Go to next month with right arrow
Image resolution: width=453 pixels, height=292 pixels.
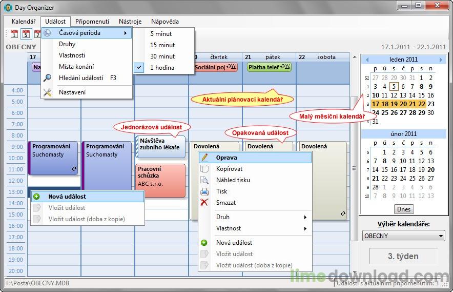pyautogui.click(x=441, y=60)
